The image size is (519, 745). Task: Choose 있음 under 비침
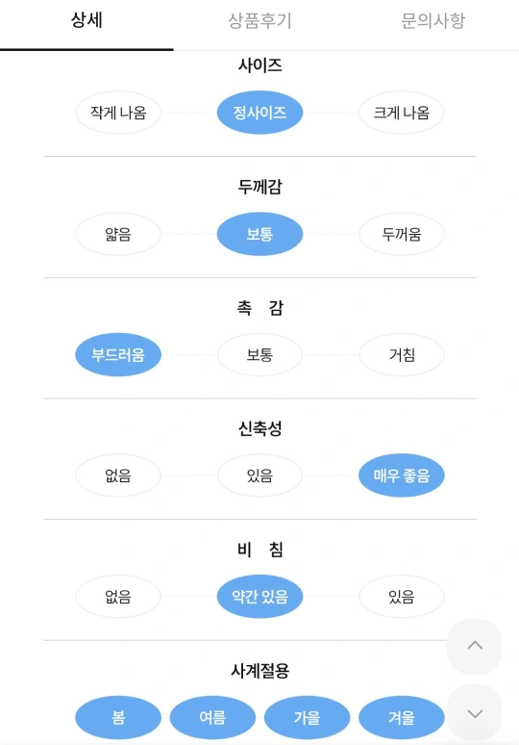(x=402, y=596)
